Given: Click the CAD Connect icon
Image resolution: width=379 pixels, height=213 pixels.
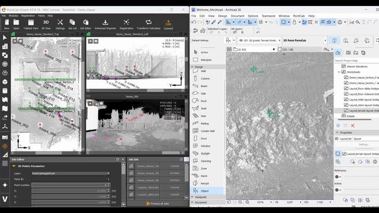Looking at the screenshot, I should [x=168, y=24].
